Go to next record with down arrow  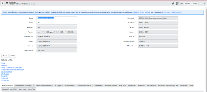tap(205, 3)
